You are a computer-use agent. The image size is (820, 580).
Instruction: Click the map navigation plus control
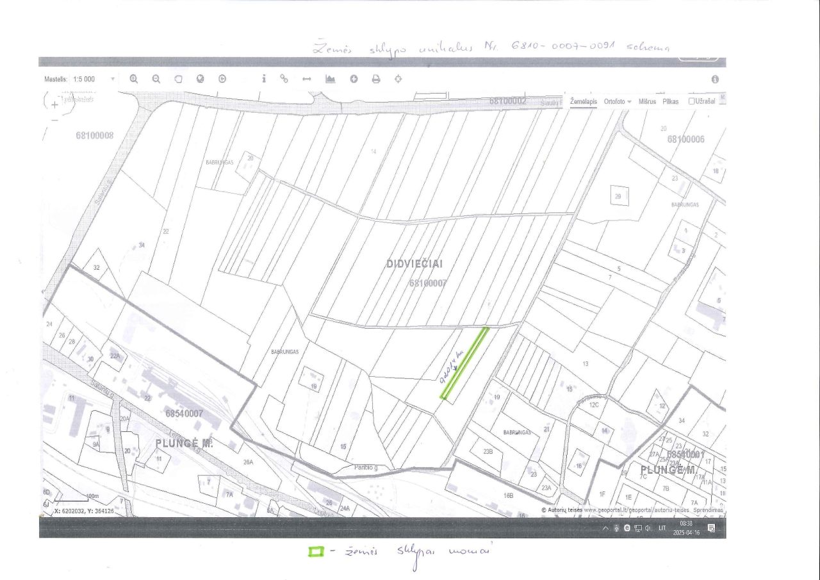tap(55, 102)
